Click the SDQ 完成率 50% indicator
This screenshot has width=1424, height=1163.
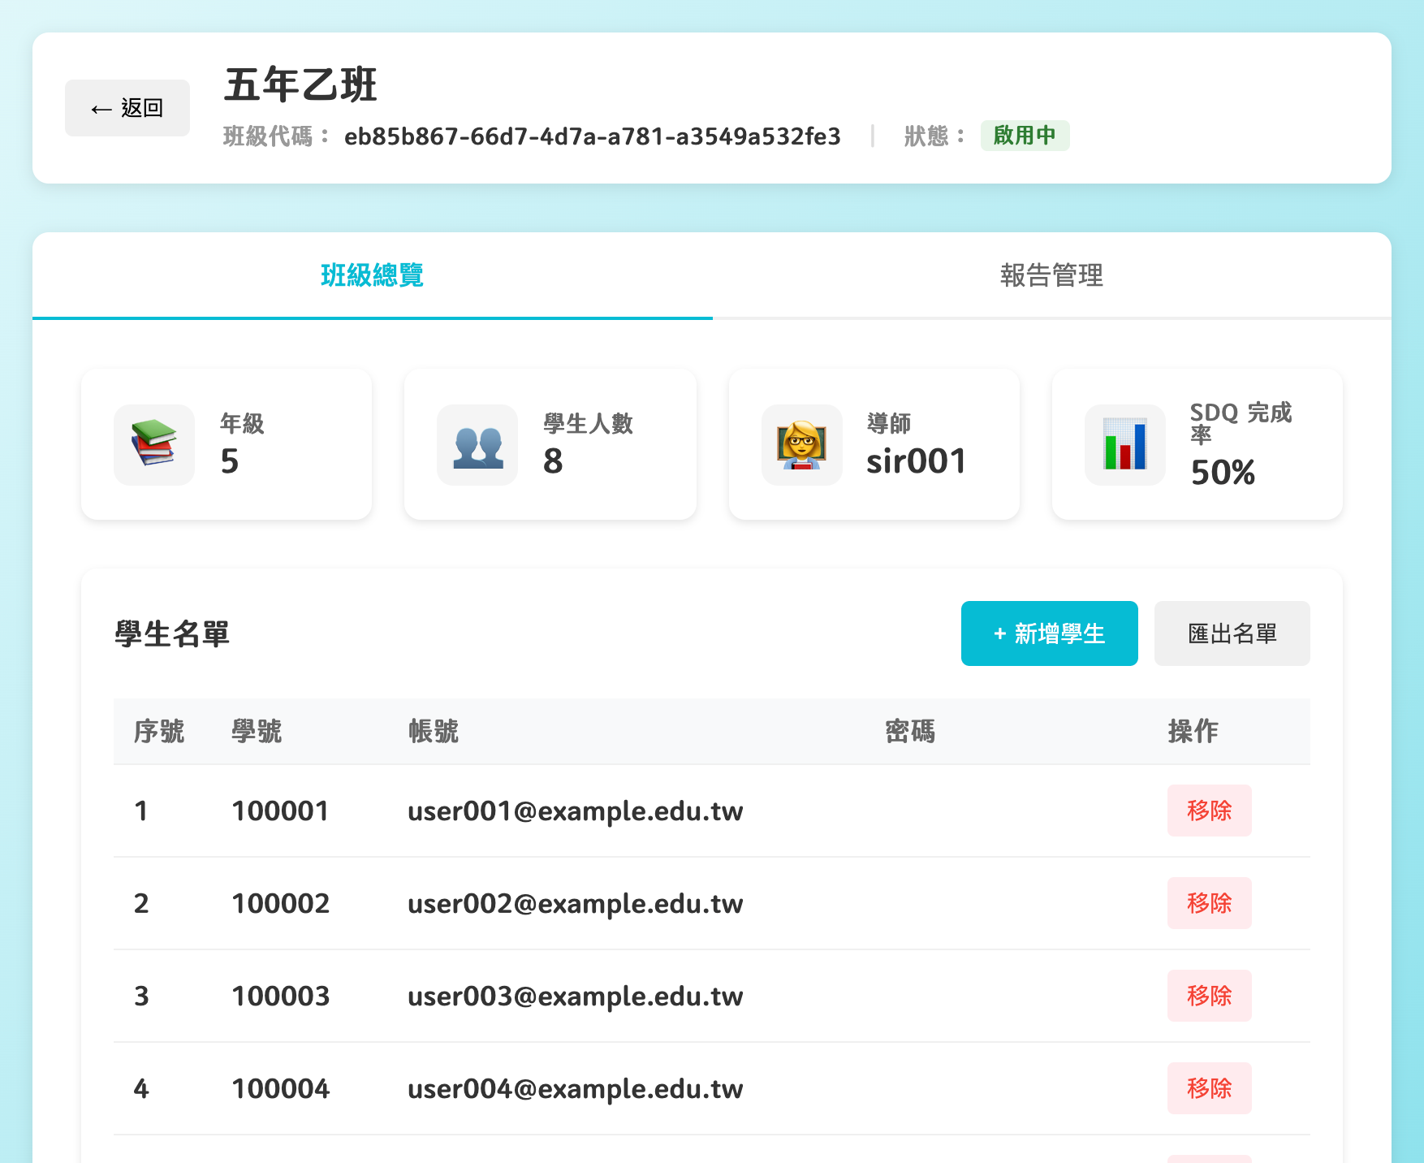point(1222,473)
